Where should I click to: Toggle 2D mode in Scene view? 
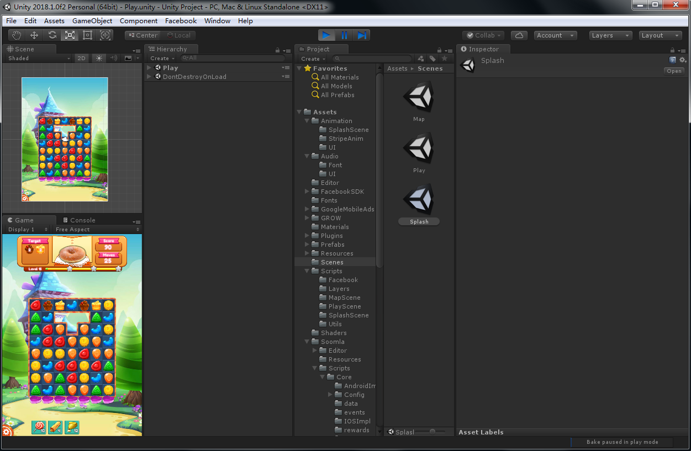[x=81, y=58]
